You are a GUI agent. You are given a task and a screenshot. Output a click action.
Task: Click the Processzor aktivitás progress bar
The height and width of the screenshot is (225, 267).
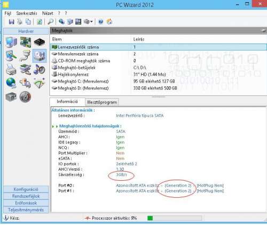[175, 218]
